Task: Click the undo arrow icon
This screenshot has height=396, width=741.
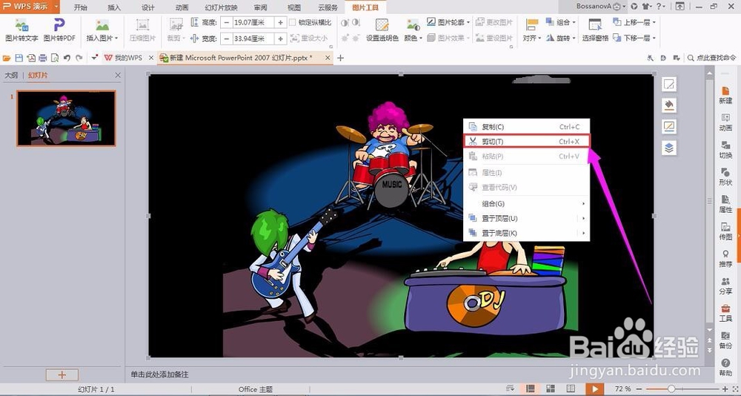Action: click(x=67, y=58)
